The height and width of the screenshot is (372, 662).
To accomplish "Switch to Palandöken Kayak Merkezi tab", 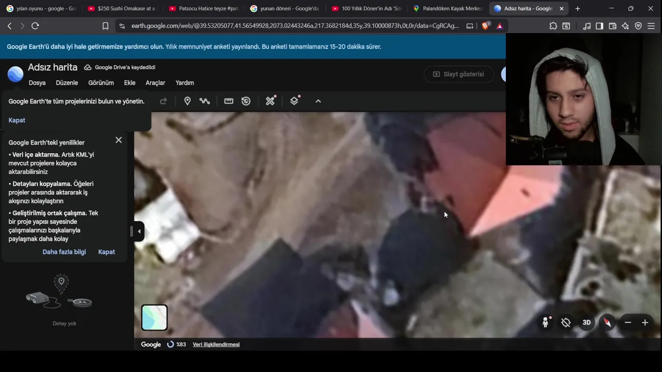I will (447, 8).
